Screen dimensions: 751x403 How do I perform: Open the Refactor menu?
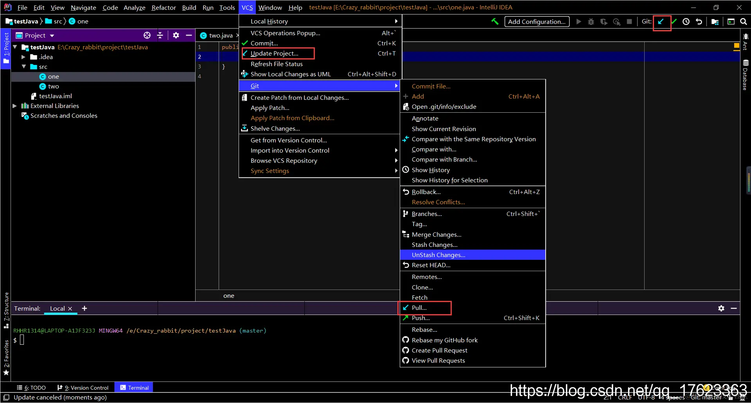163,7
